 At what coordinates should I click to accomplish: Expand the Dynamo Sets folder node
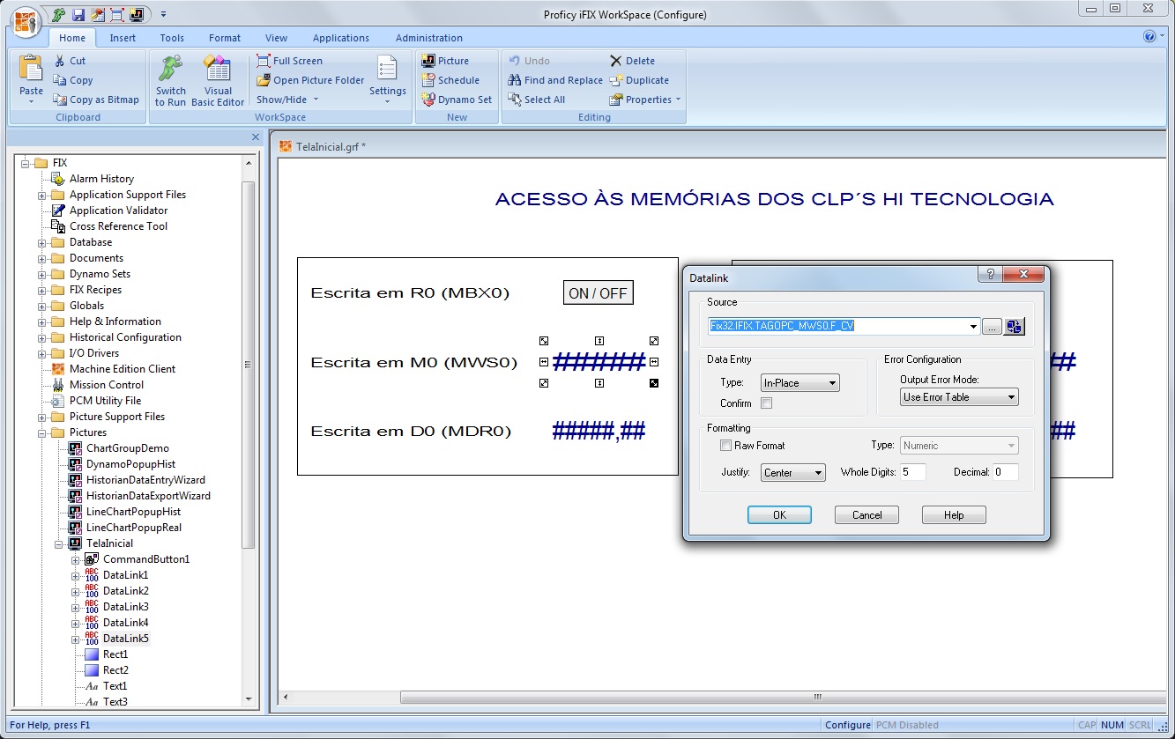41,274
